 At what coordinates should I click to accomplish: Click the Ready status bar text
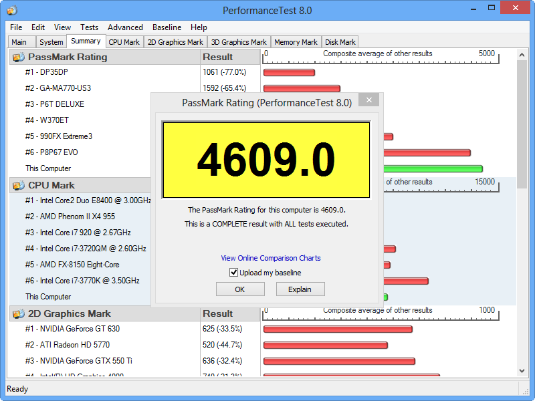(17, 389)
